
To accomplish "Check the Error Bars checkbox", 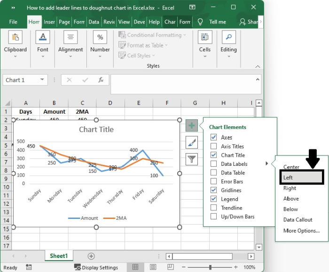I will [x=213, y=181].
